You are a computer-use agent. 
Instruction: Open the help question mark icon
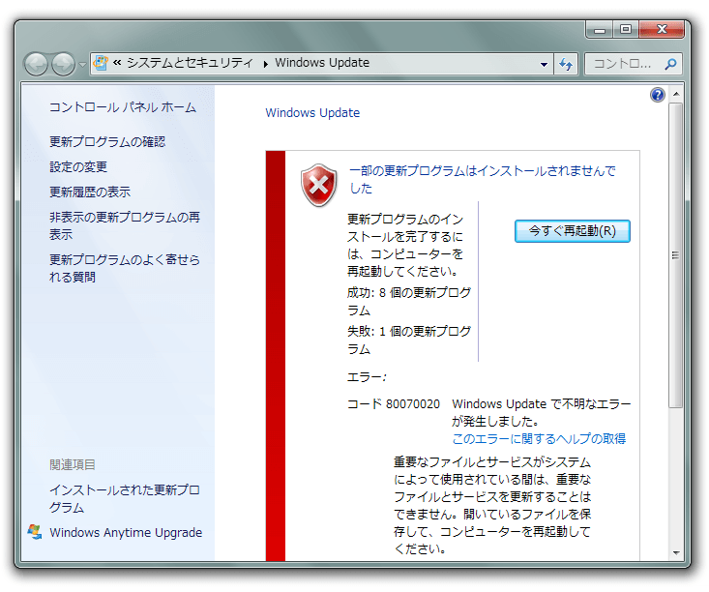point(658,95)
